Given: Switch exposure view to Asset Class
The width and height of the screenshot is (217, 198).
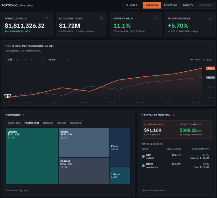Looking at the screenshot, I should click(14, 123).
